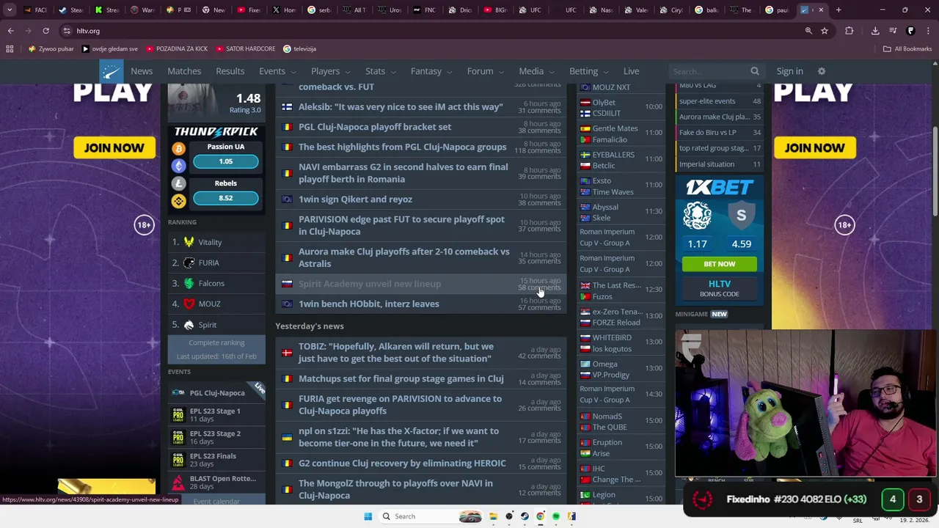Viewport: 939px width, 528px height.
Task: Open a new browser tab
Action: [838, 10]
